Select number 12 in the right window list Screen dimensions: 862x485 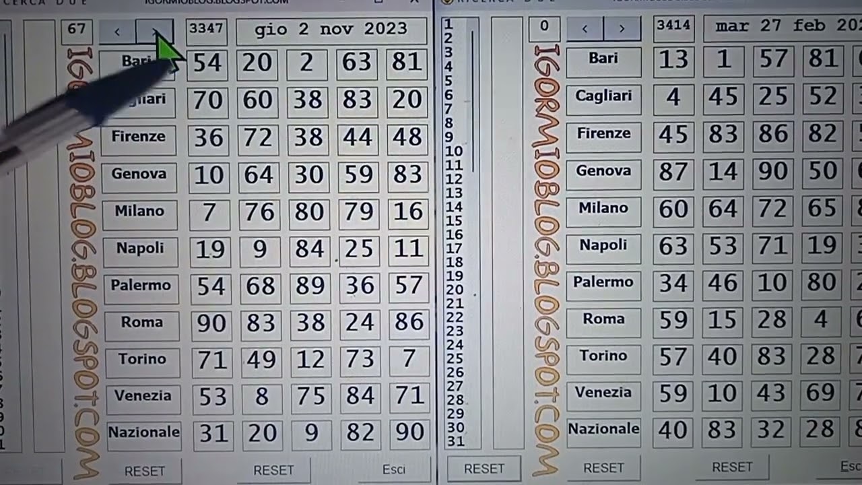455,179
